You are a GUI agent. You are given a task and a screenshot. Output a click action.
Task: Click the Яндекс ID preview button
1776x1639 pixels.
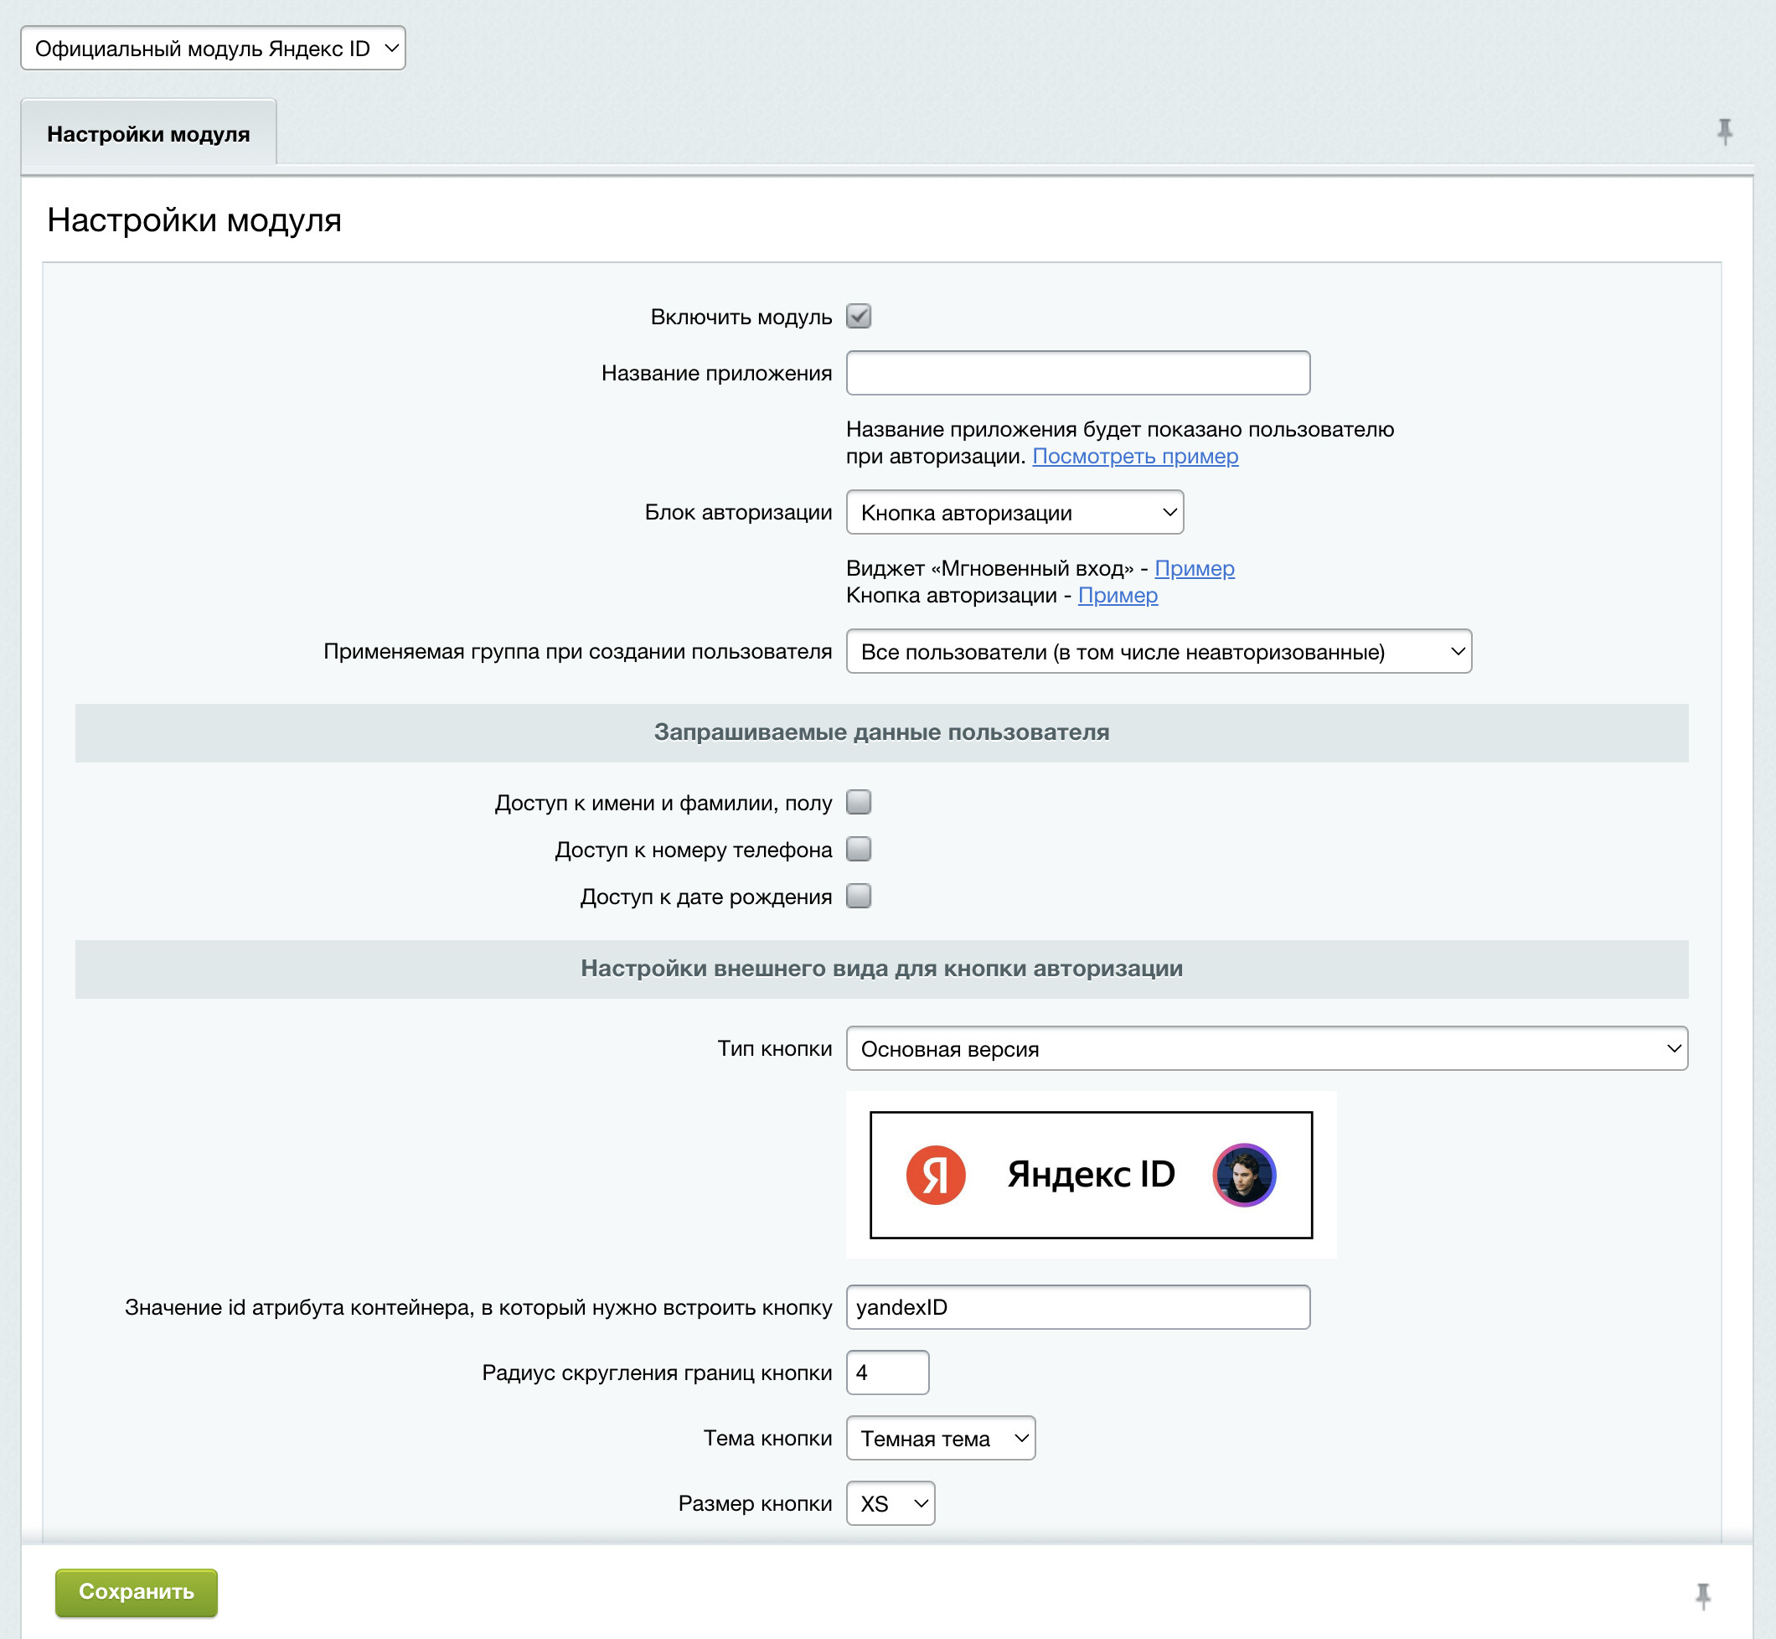[x=1091, y=1175]
